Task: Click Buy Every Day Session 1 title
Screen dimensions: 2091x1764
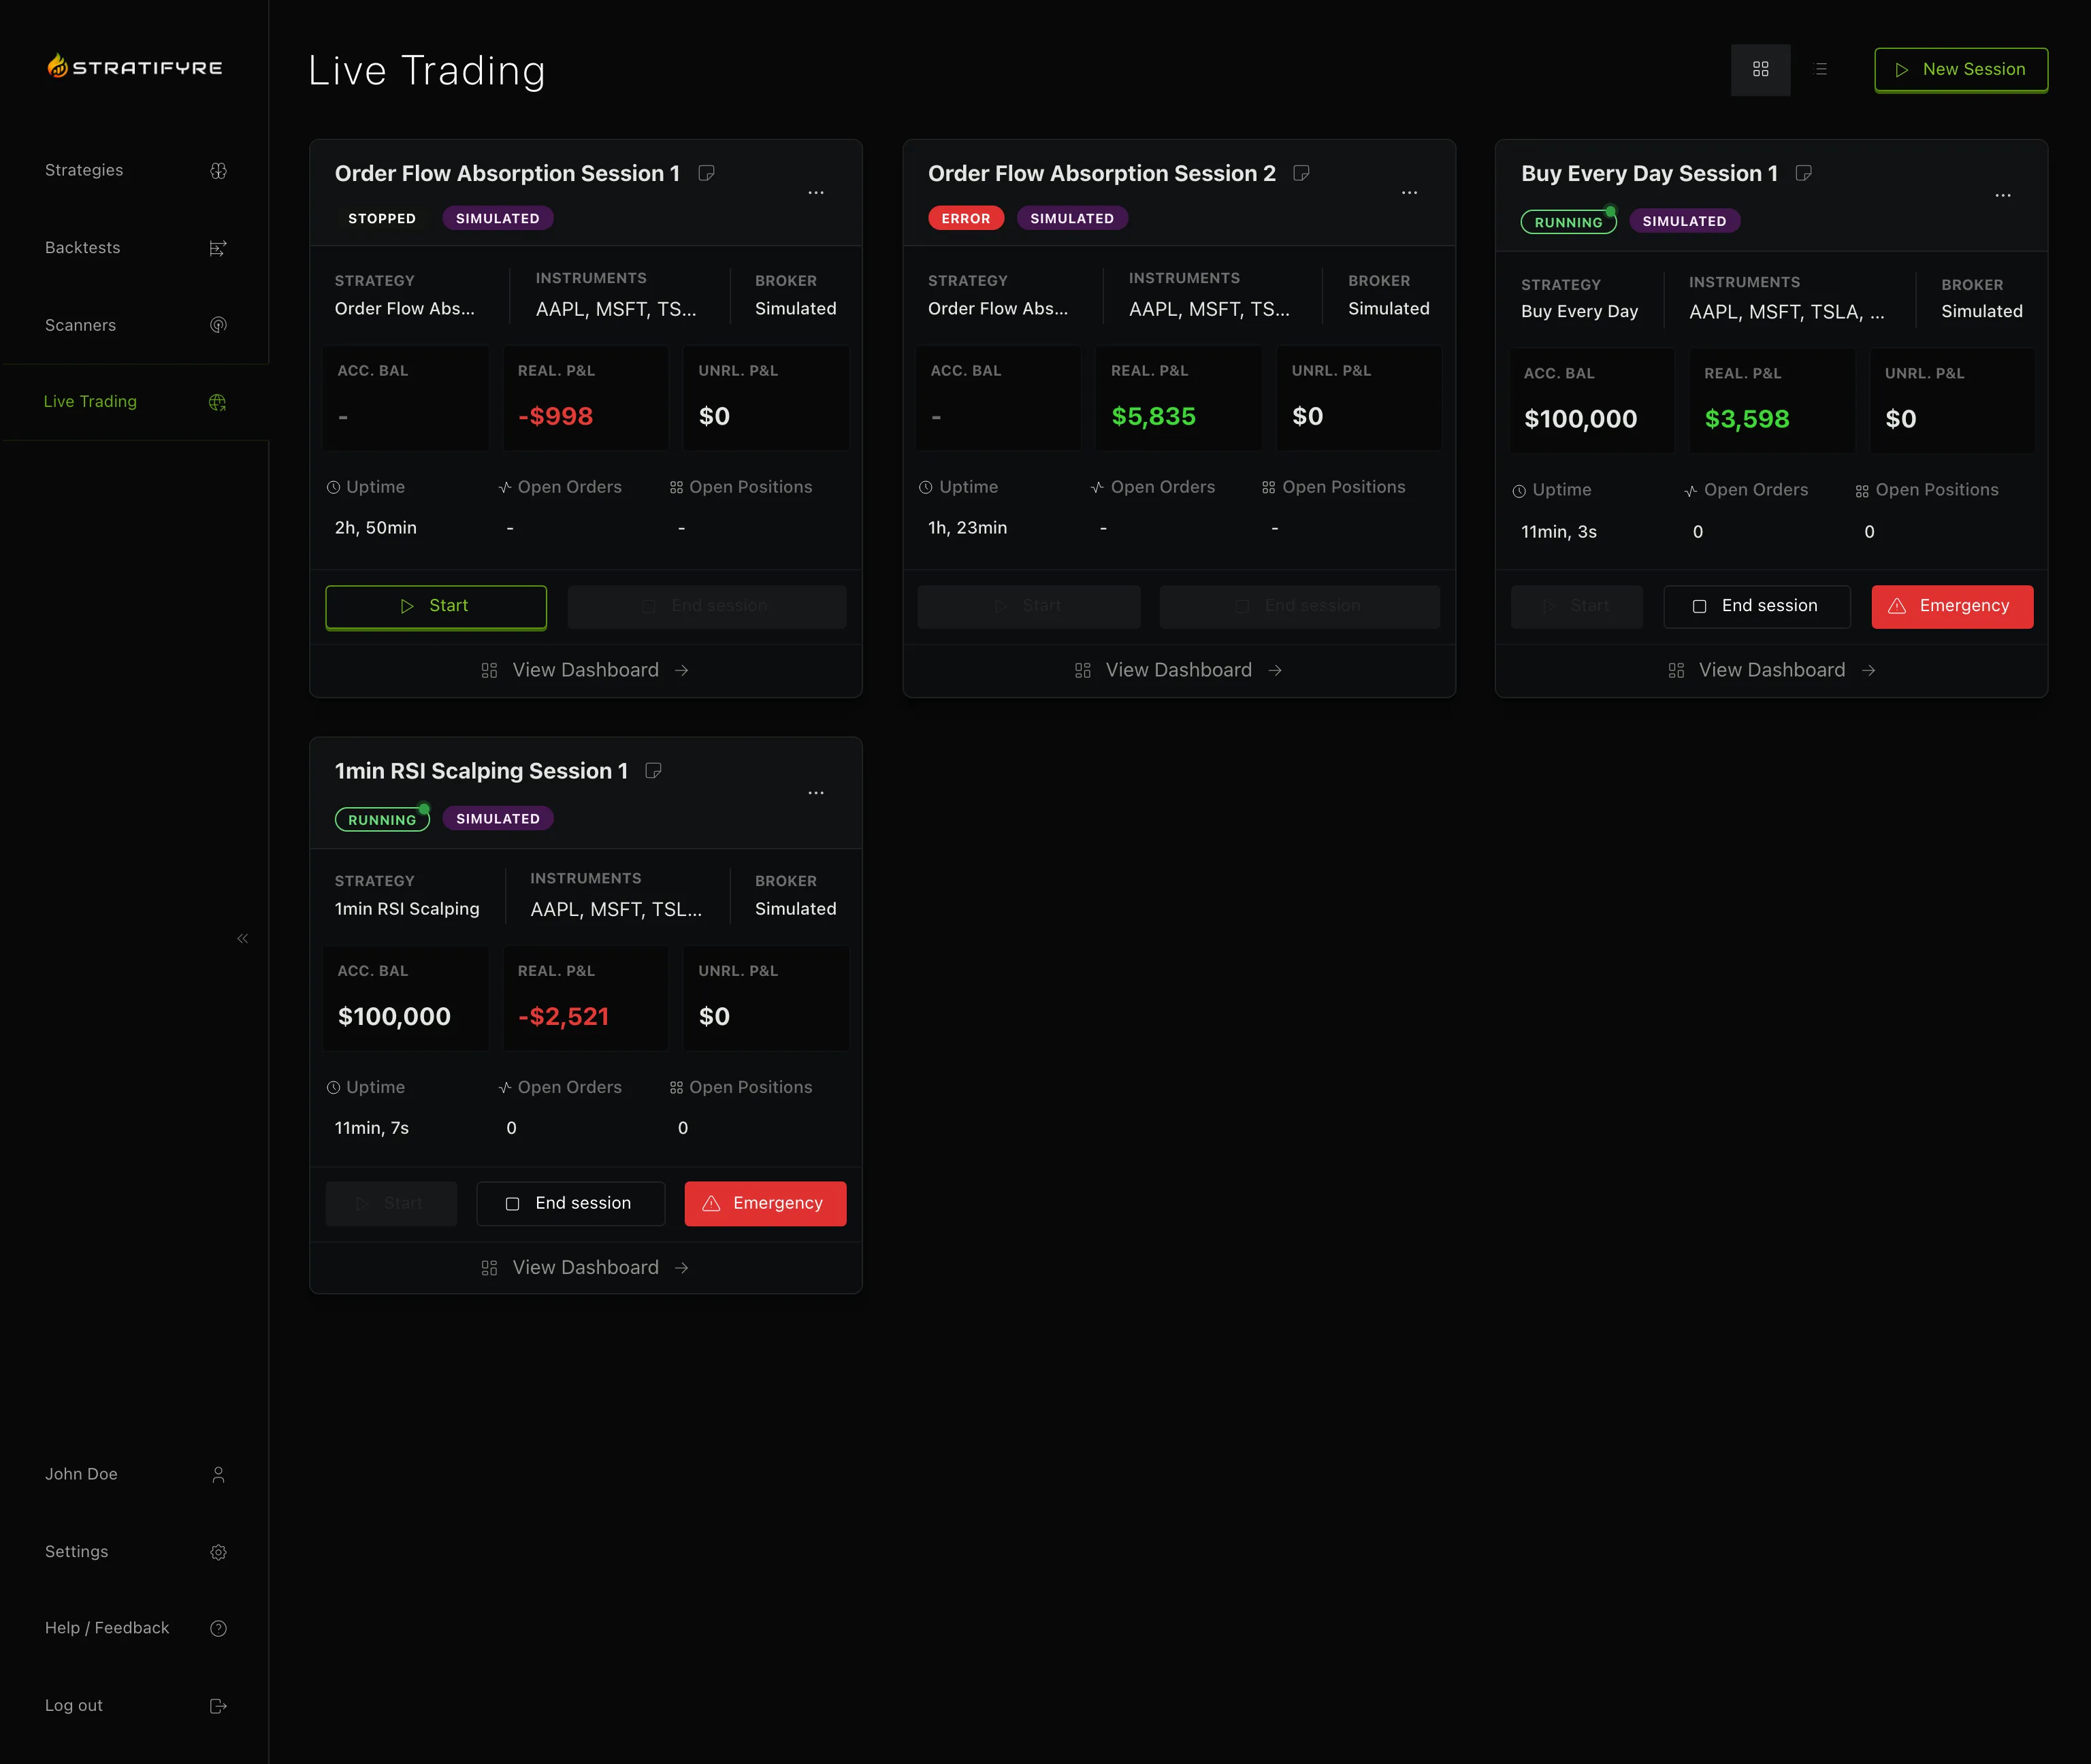Action: (x=1649, y=174)
